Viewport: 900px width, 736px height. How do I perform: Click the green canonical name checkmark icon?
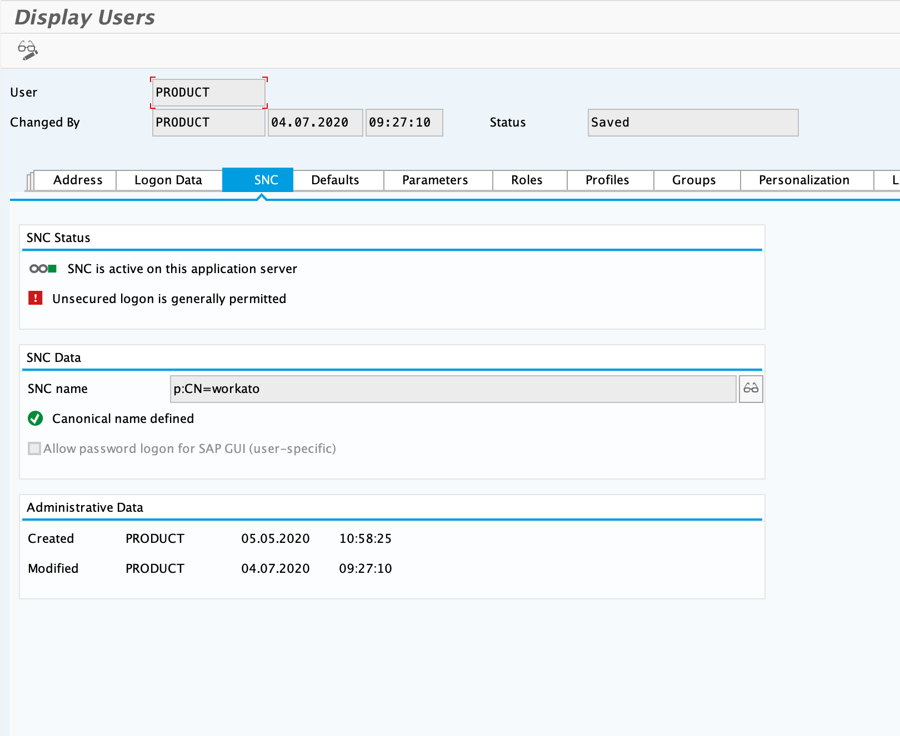(x=36, y=419)
